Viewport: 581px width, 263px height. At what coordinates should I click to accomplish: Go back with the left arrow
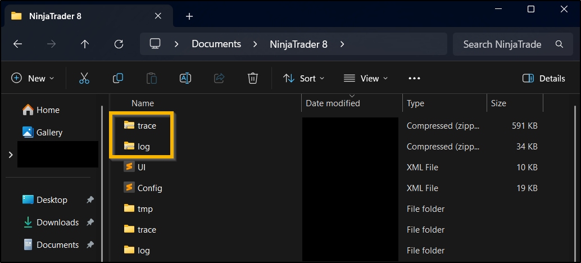[17, 44]
